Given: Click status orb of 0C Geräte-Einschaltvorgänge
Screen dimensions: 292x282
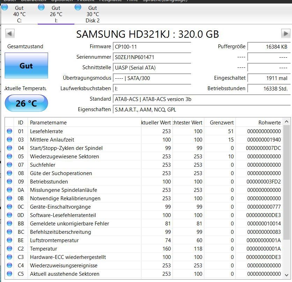Looking at the screenshot, I should coord(9,207).
